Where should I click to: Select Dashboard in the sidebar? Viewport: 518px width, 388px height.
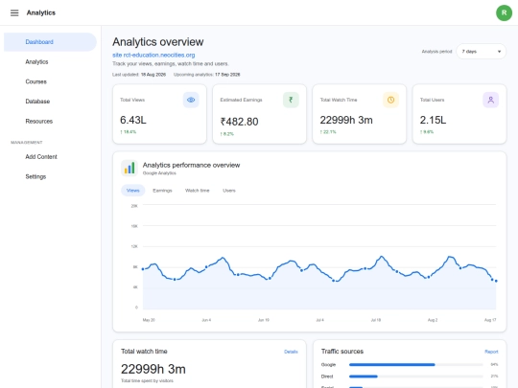50,42
